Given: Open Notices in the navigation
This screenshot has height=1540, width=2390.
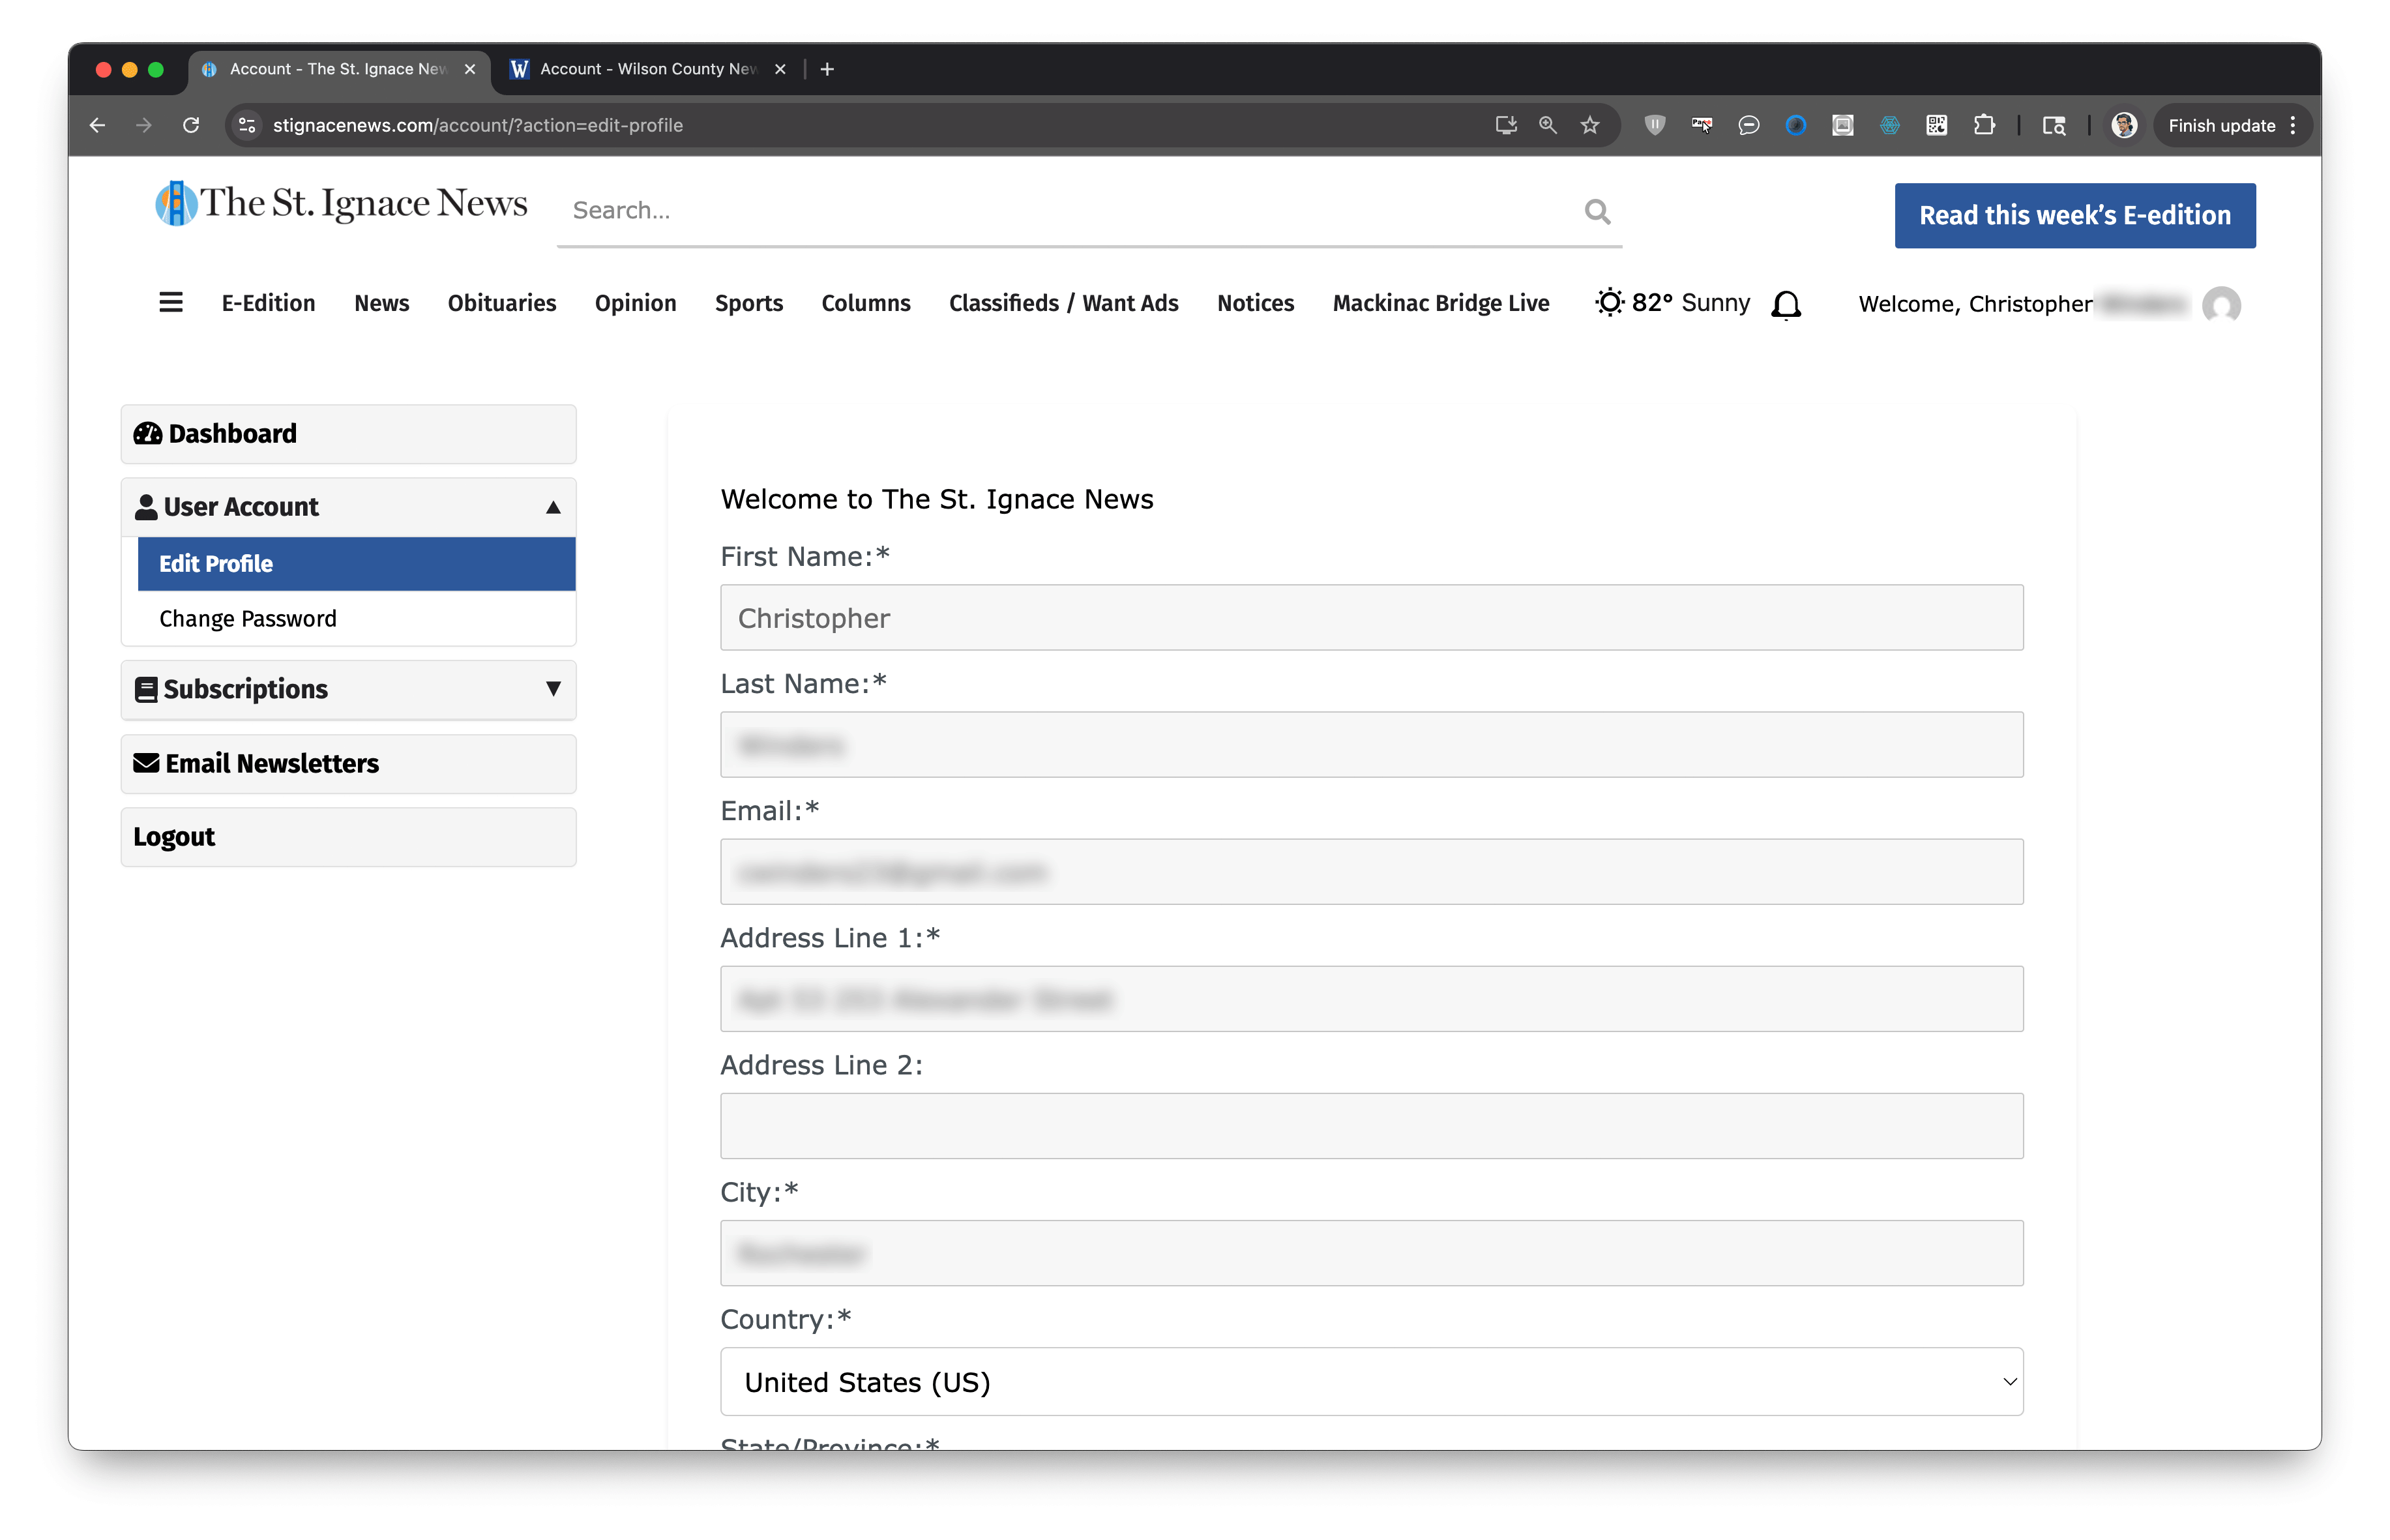Looking at the screenshot, I should (1255, 303).
